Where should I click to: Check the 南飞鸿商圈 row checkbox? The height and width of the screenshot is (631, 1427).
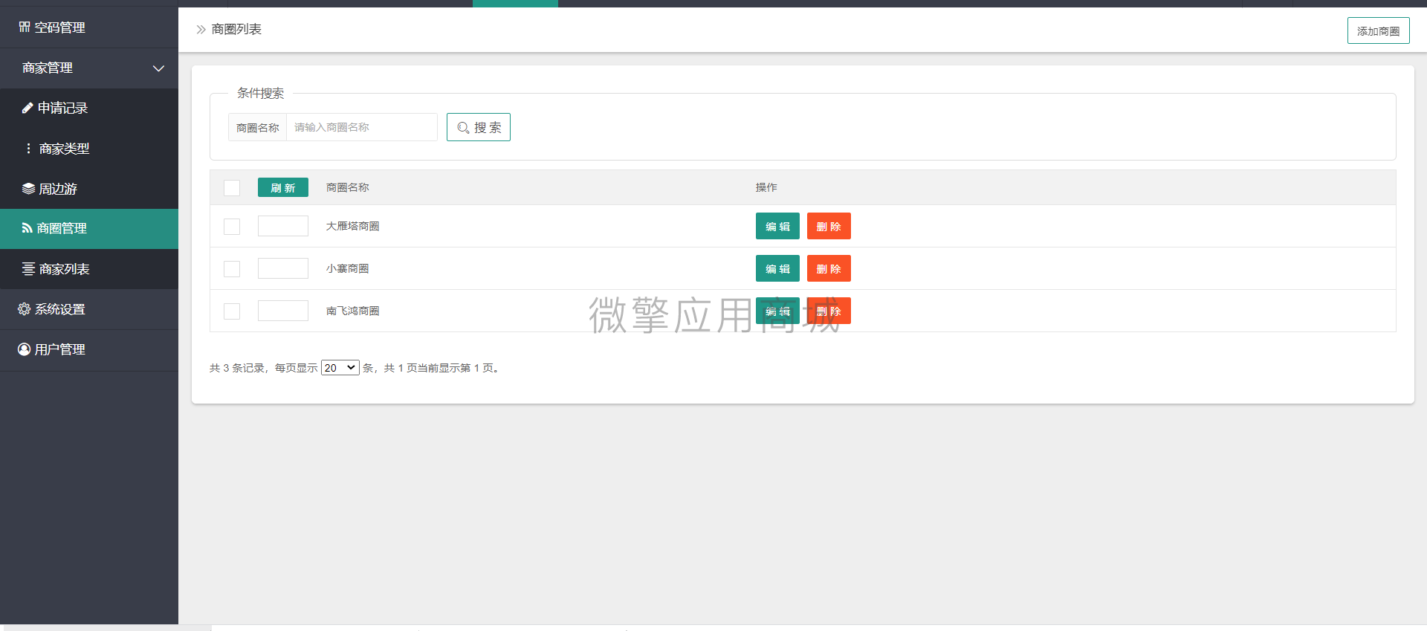(232, 311)
